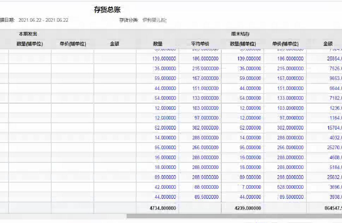Select the total quantity 4734.000000
This screenshot has width=342, height=223.
pyautogui.click(x=163, y=208)
